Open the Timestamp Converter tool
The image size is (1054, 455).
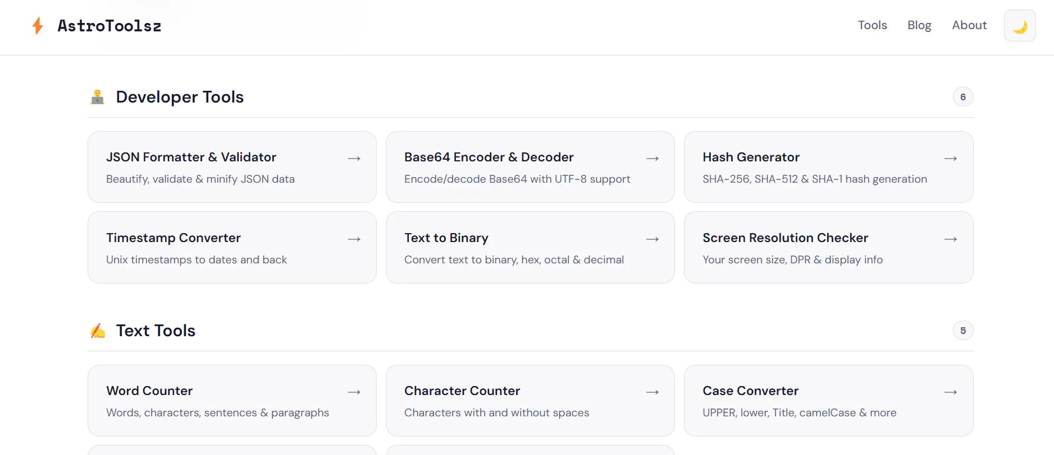tap(232, 247)
